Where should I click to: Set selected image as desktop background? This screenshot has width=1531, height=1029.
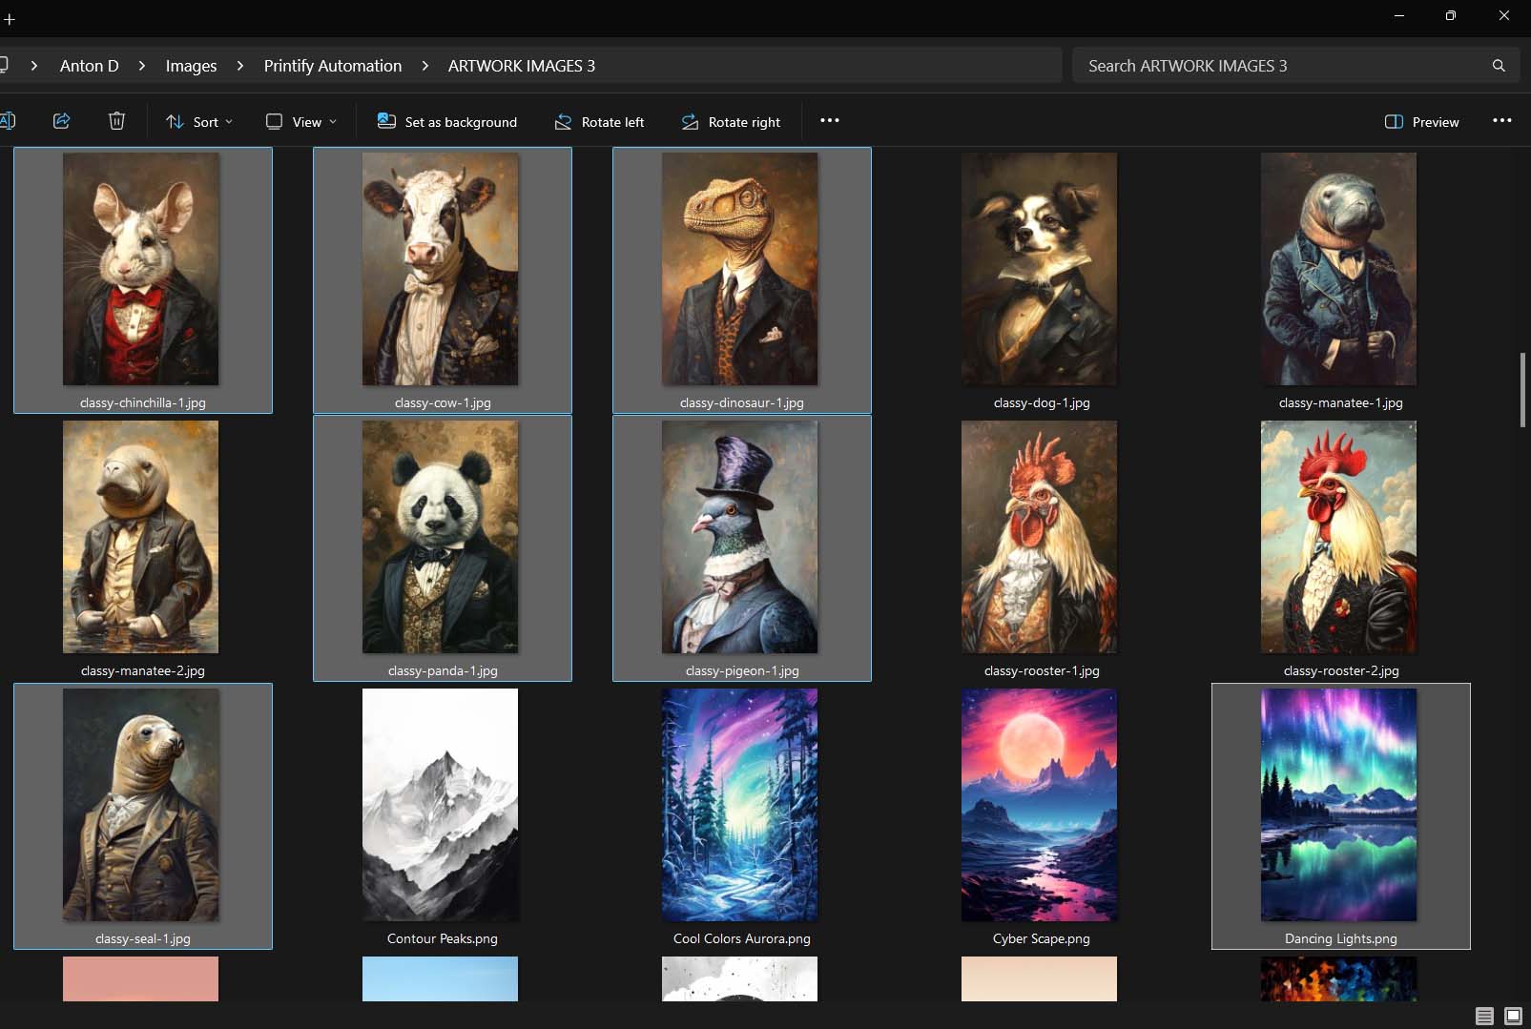(x=445, y=121)
